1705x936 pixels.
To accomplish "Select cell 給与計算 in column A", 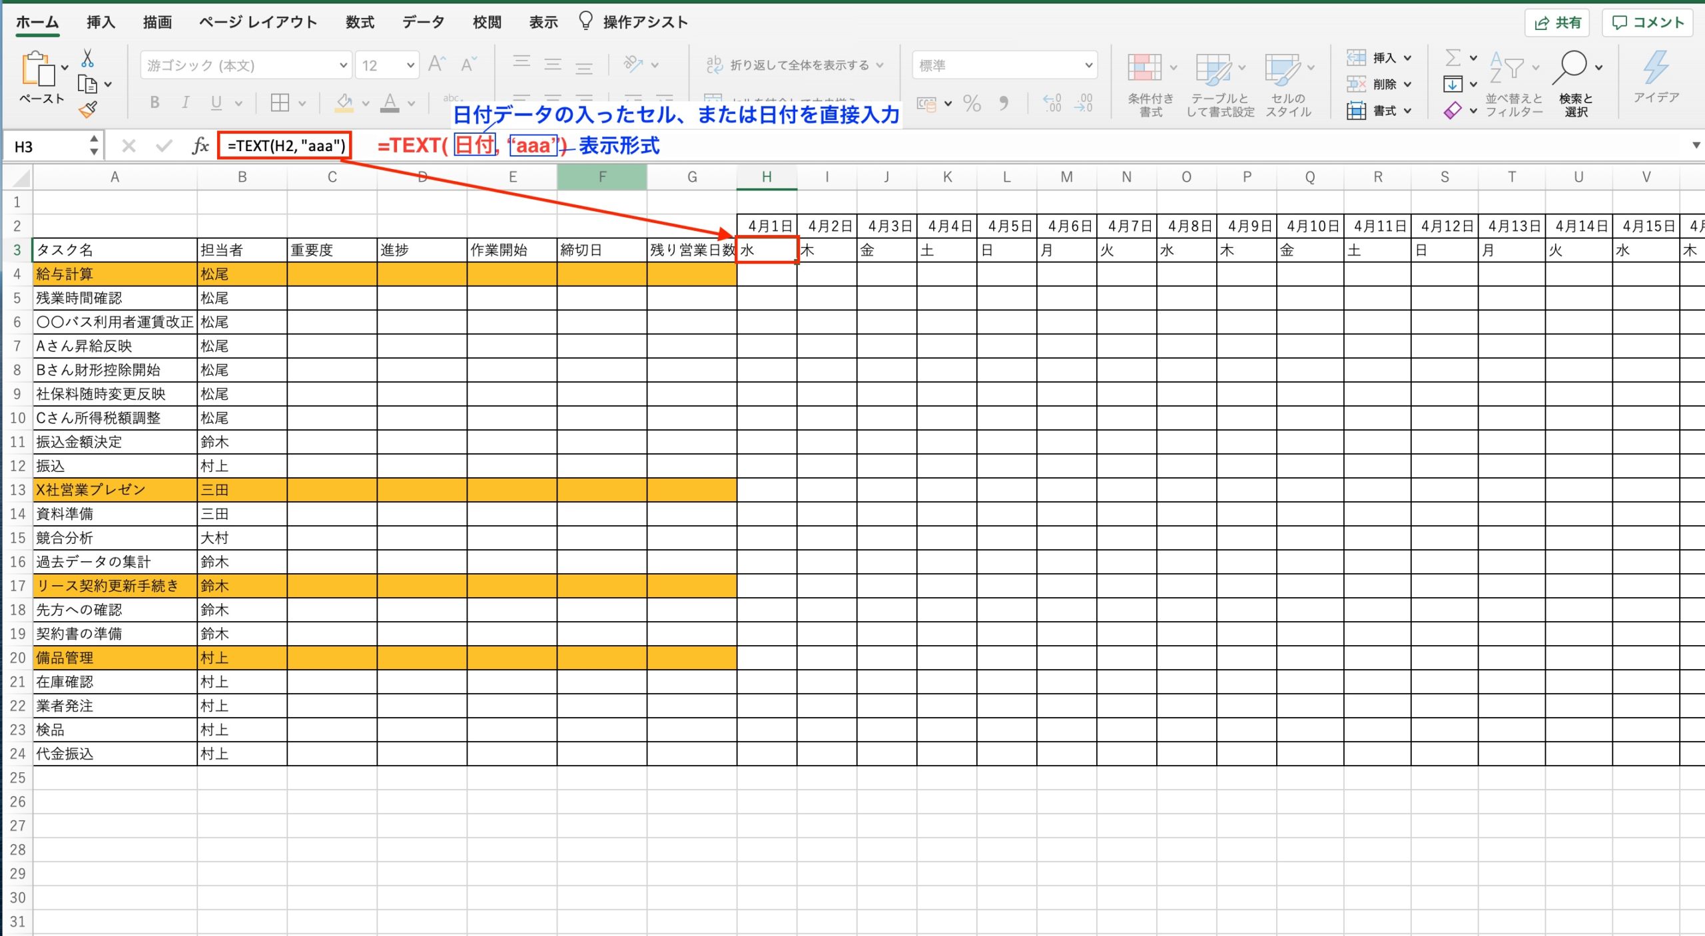I will 115,274.
